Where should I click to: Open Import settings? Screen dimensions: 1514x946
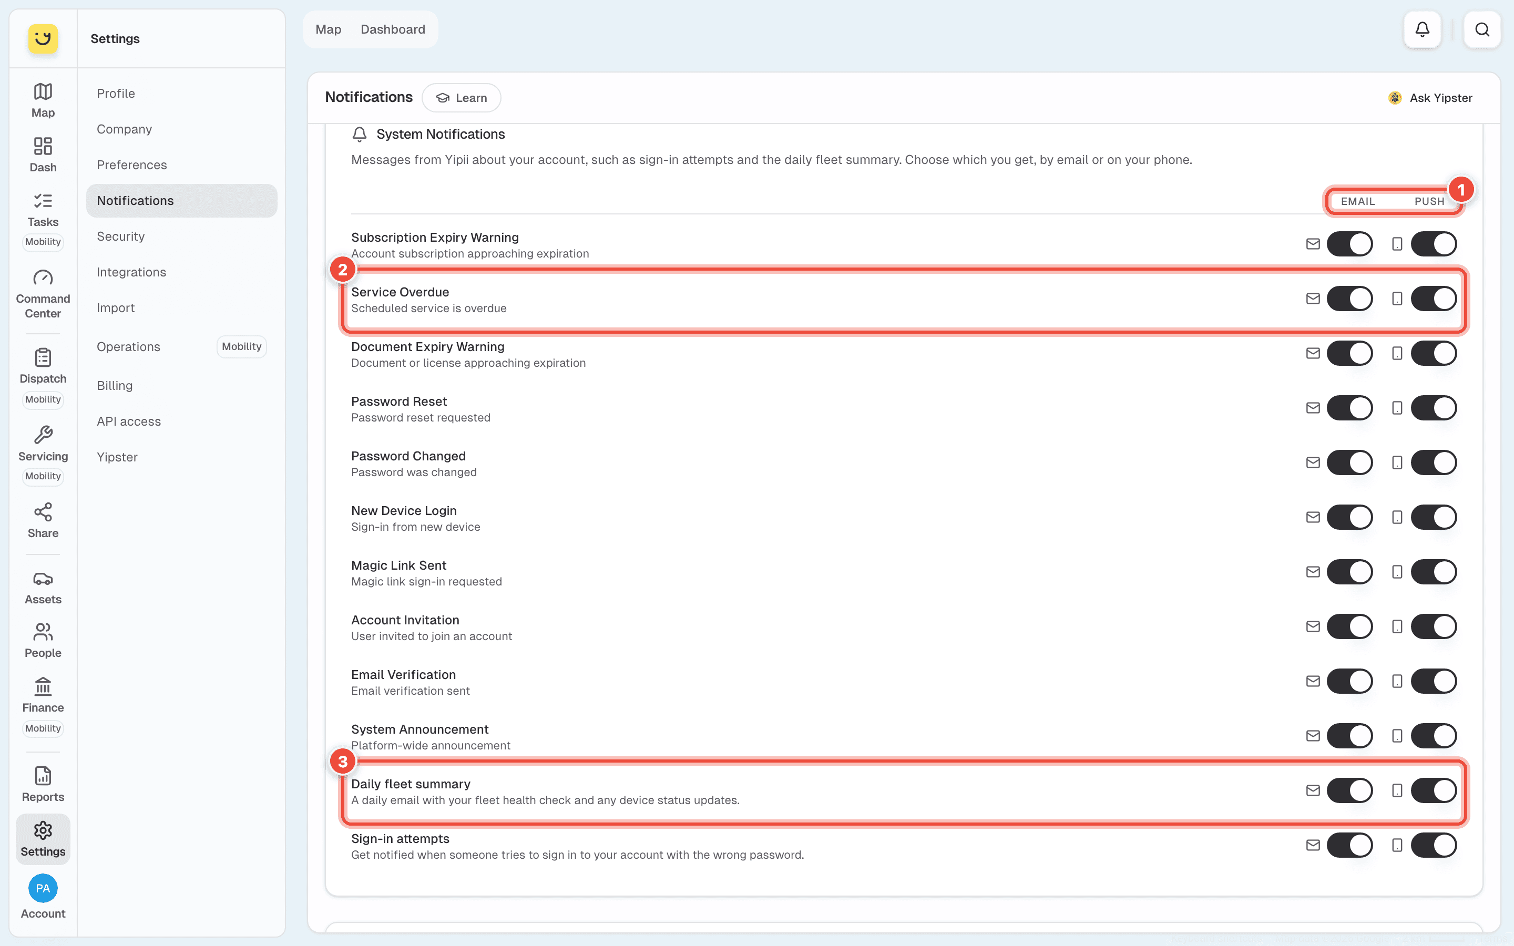pyautogui.click(x=181, y=308)
